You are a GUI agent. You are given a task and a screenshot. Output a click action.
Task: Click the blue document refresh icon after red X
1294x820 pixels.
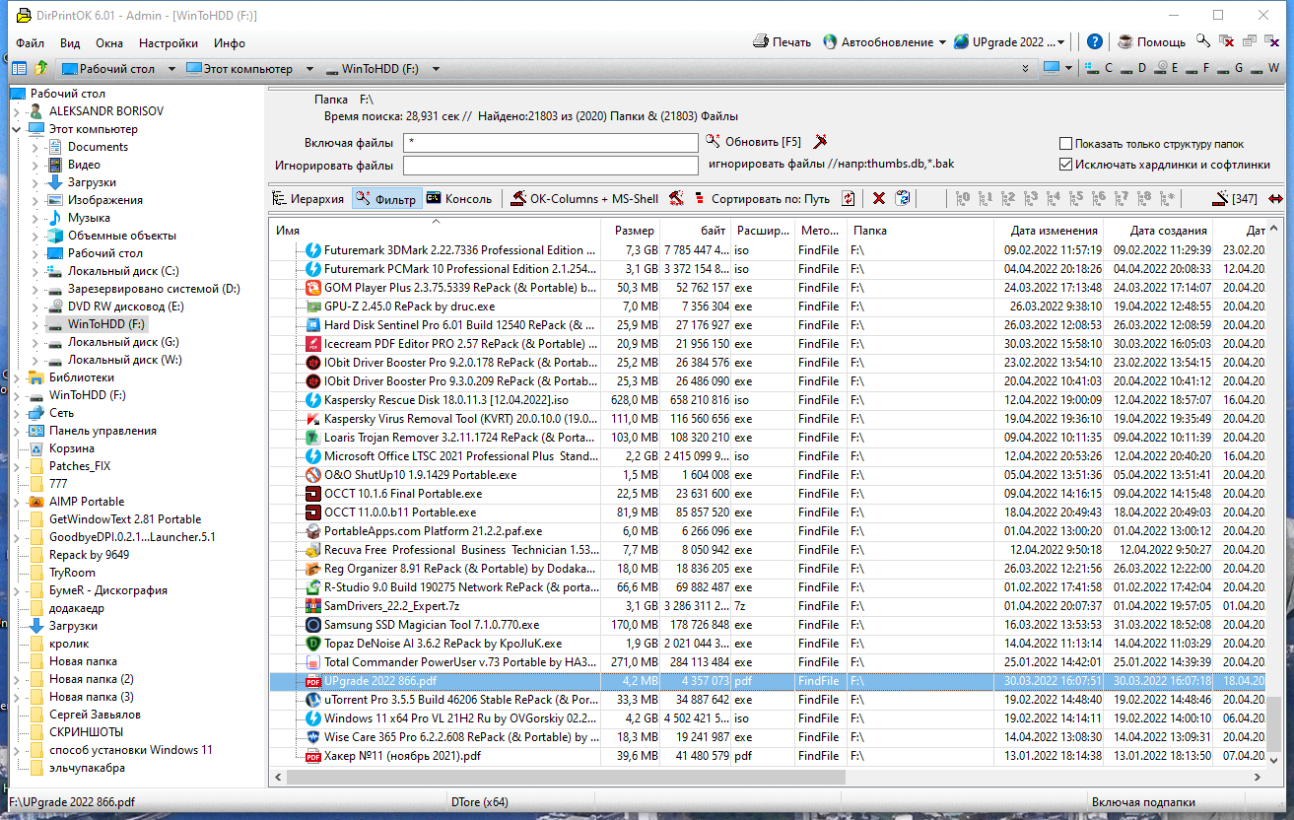[x=903, y=198]
